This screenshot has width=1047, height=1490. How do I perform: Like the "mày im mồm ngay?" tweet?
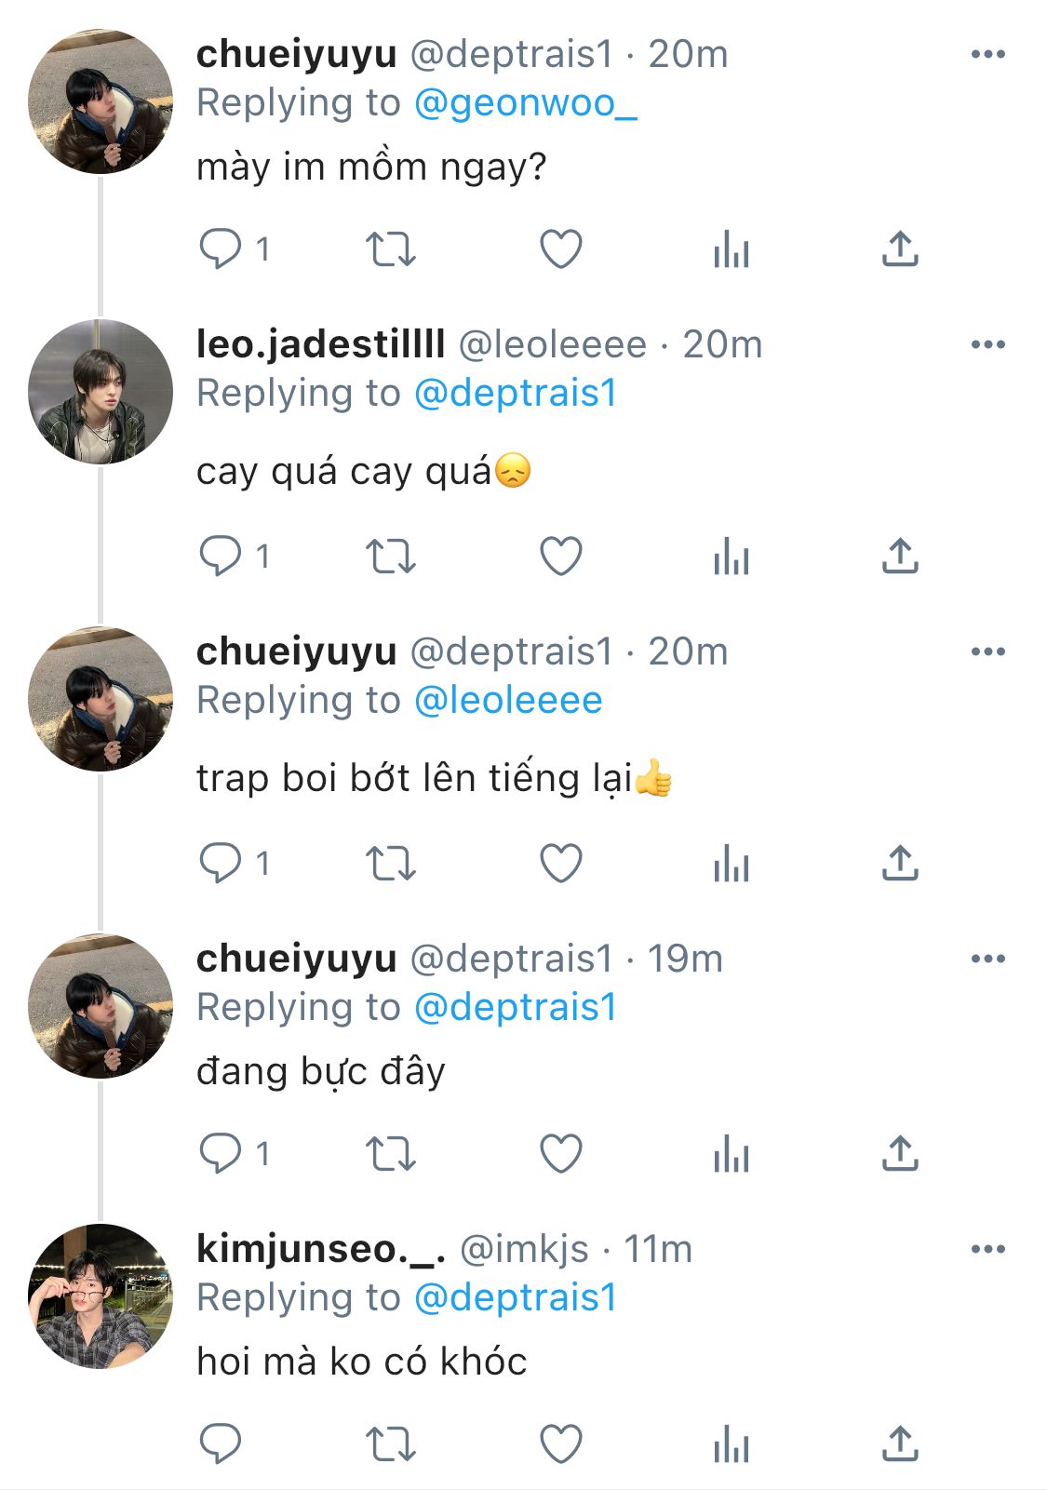(561, 249)
